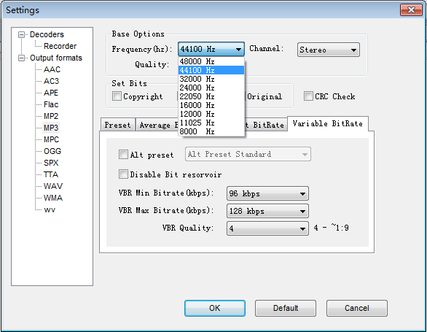Select Flac output format
The height and width of the screenshot is (332, 427).
(51, 104)
